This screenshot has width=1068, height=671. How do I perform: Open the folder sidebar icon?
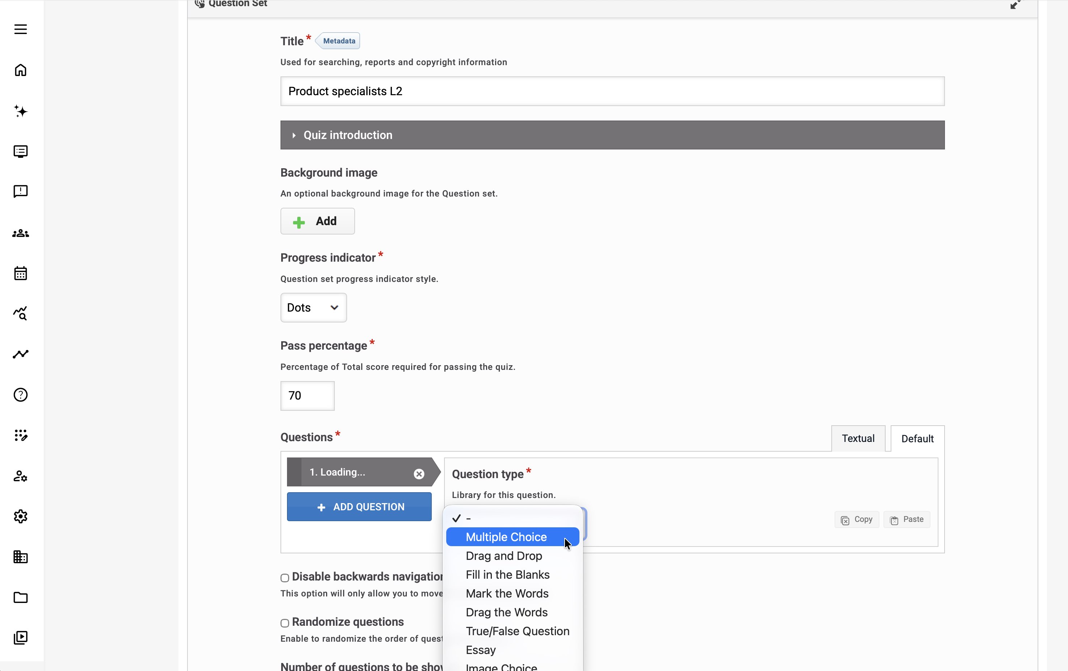click(20, 598)
